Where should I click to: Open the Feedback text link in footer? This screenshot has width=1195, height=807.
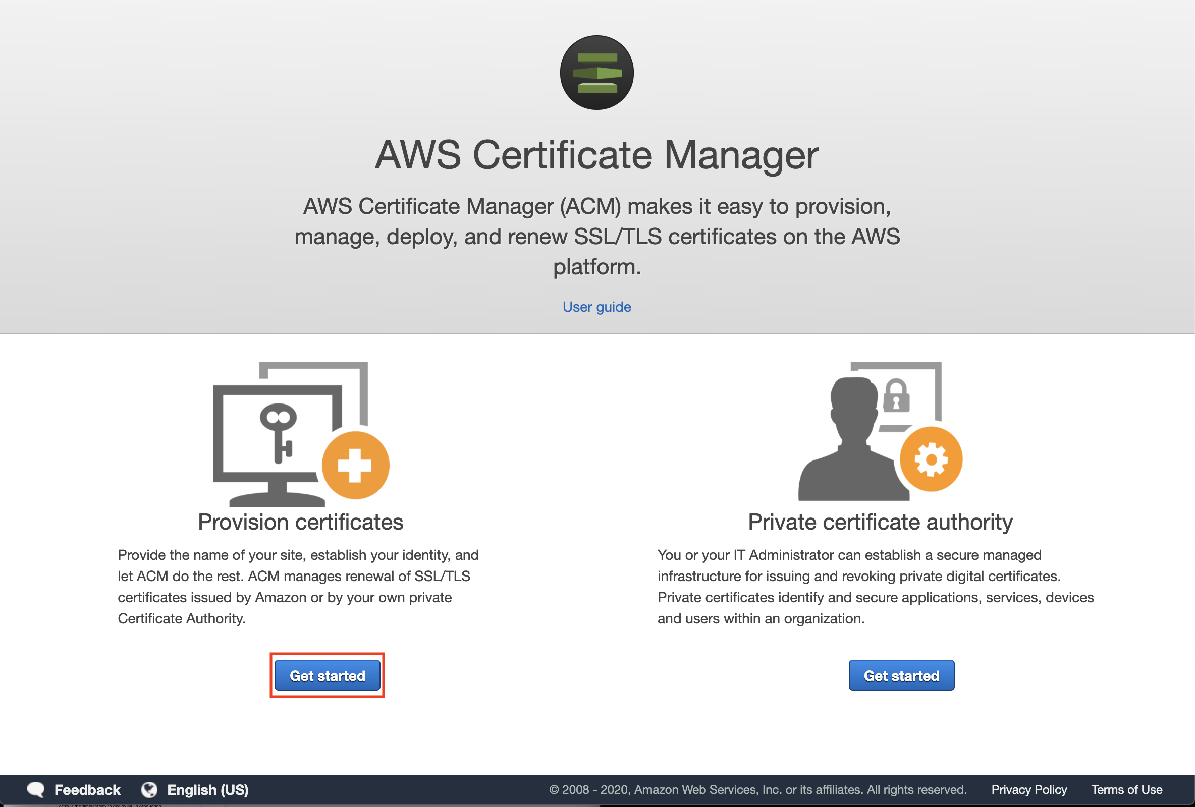tap(87, 789)
